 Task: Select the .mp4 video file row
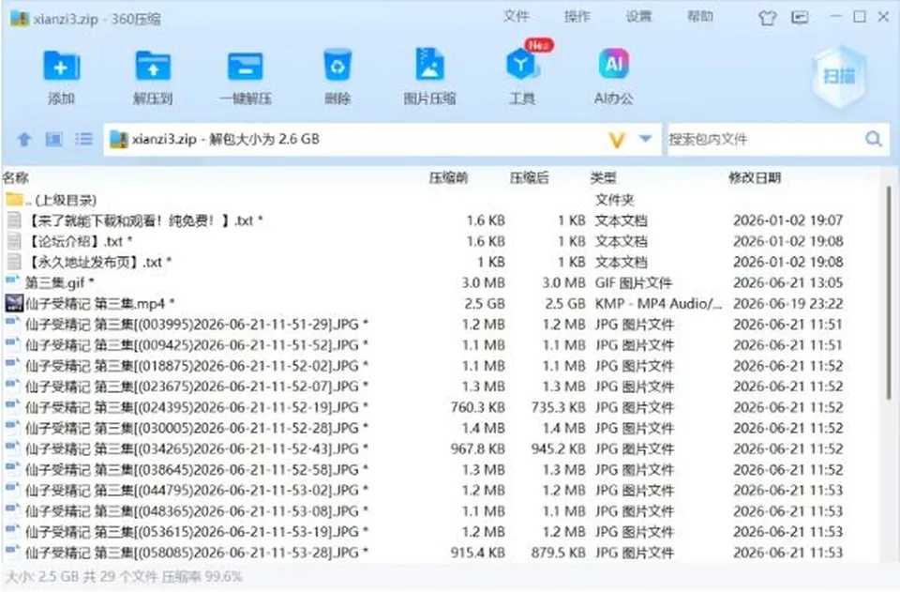coord(439,303)
